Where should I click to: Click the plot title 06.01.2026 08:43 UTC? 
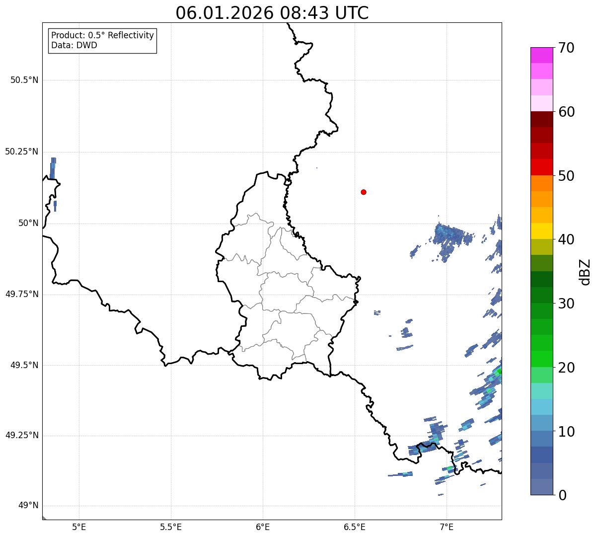coord(272,13)
